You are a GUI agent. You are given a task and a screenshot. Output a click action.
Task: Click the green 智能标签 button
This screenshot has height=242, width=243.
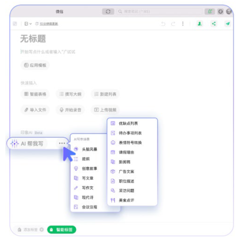pos(62,230)
